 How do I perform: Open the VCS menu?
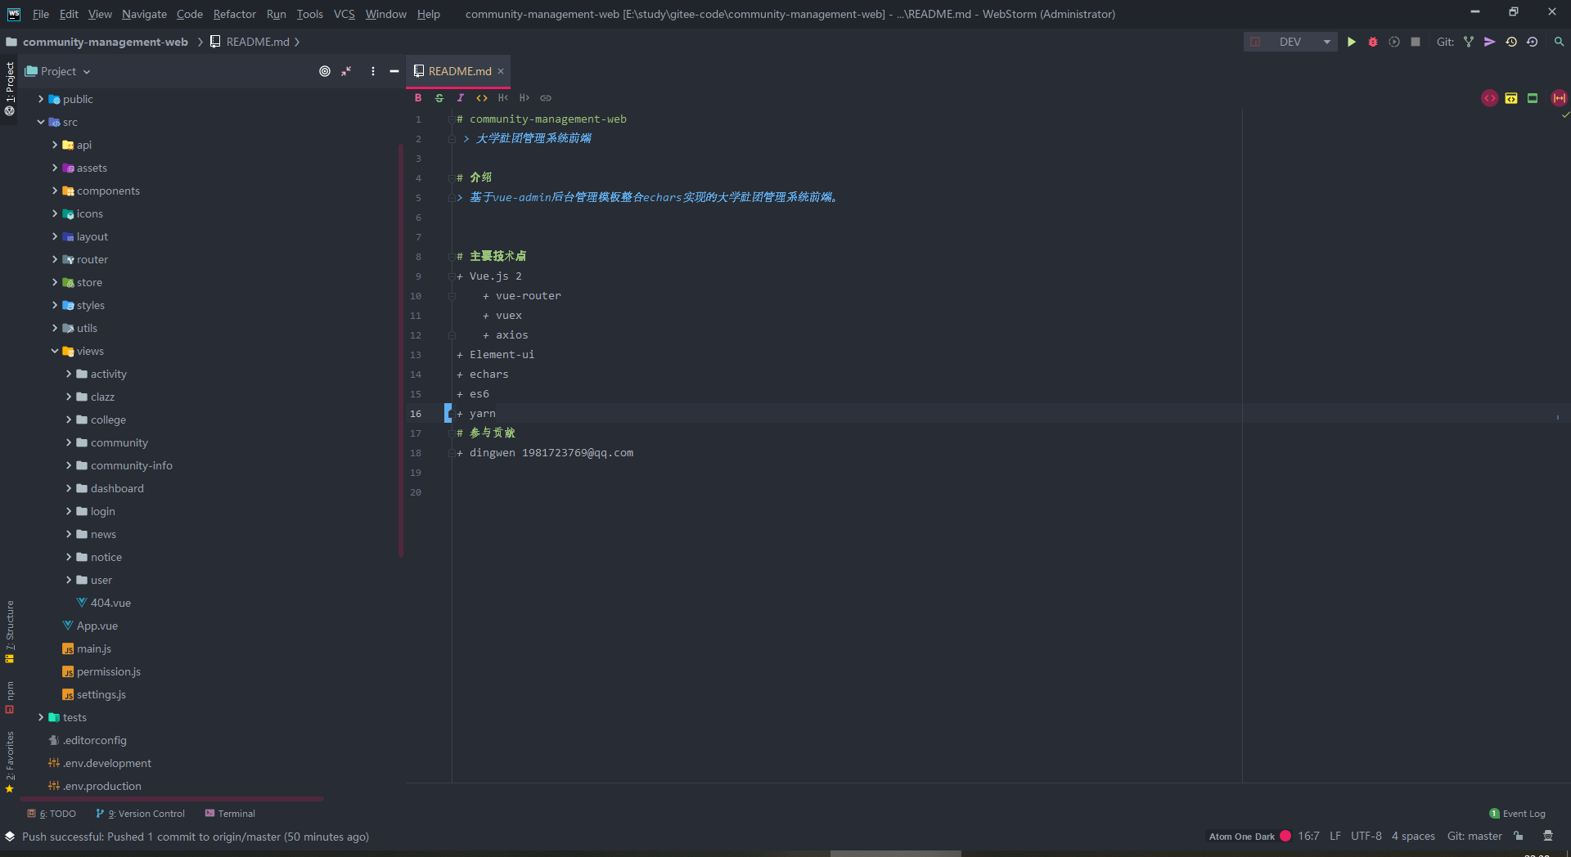[344, 14]
